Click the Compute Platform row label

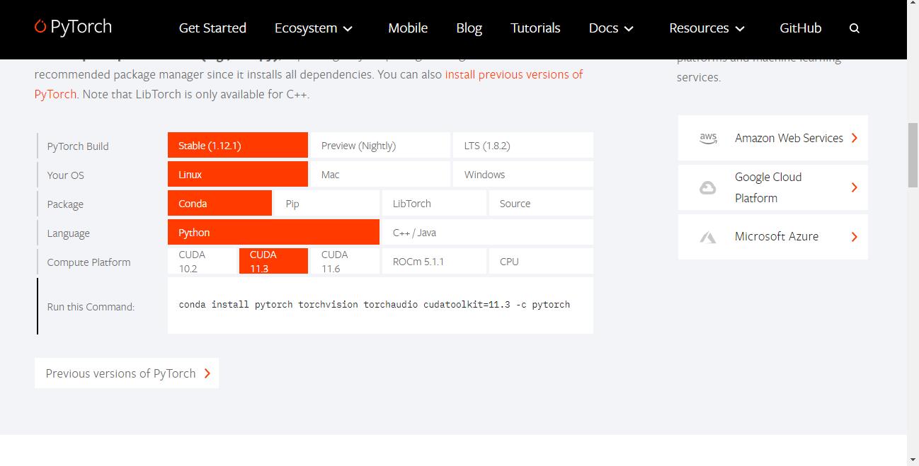89,262
